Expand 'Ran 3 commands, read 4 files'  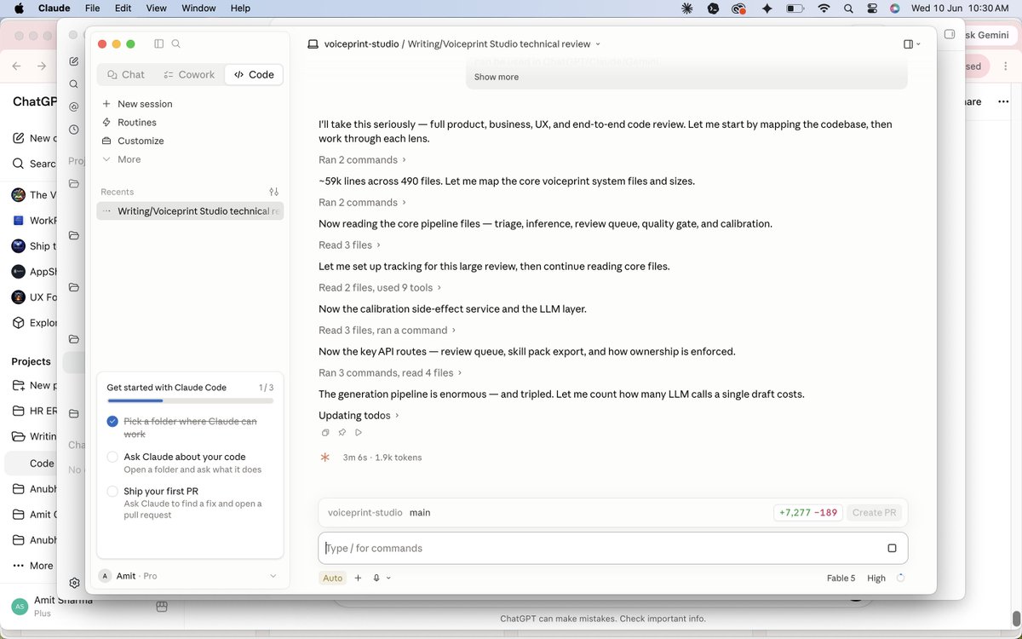point(390,372)
